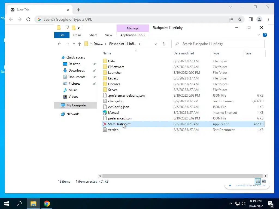The width and height of the screenshot is (279, 209).
Task: Open Music in navigation pane
Action: pos(73,90)
